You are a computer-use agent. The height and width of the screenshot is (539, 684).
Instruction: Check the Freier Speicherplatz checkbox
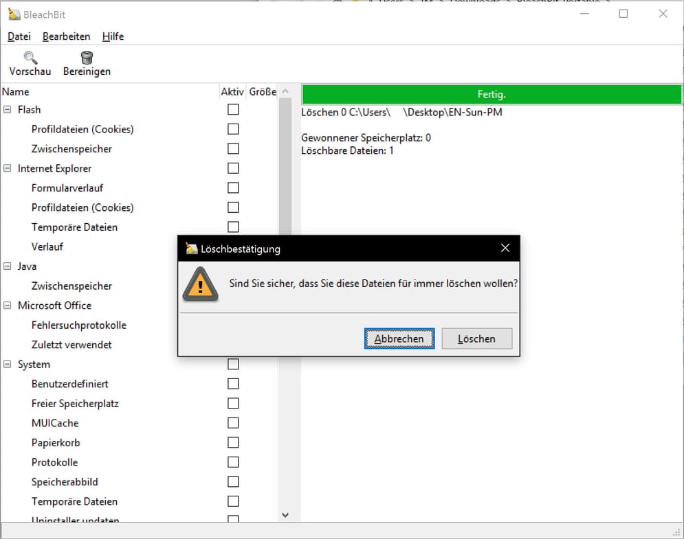pos(233,403)
